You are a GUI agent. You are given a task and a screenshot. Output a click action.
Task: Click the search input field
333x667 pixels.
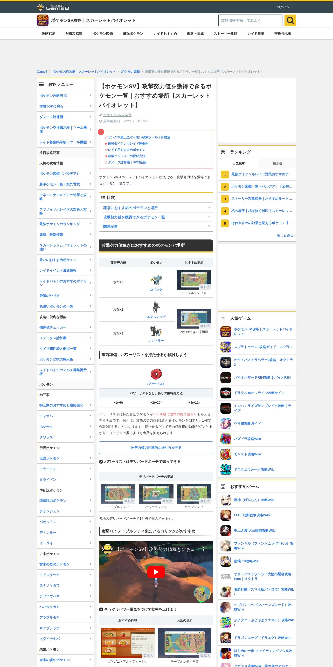pos(250,20)
